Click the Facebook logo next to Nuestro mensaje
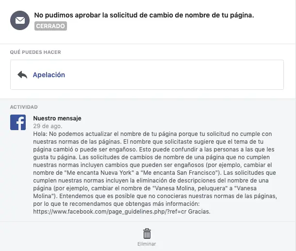Viewport: 296px width, 251px height. point(18,122)
